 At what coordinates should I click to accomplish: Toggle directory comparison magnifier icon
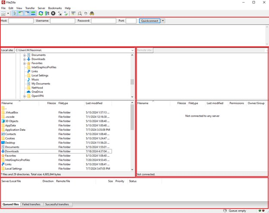[80, 13]
